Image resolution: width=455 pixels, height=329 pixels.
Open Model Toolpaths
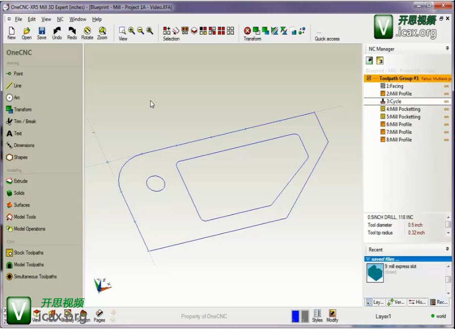coord(25,265)
